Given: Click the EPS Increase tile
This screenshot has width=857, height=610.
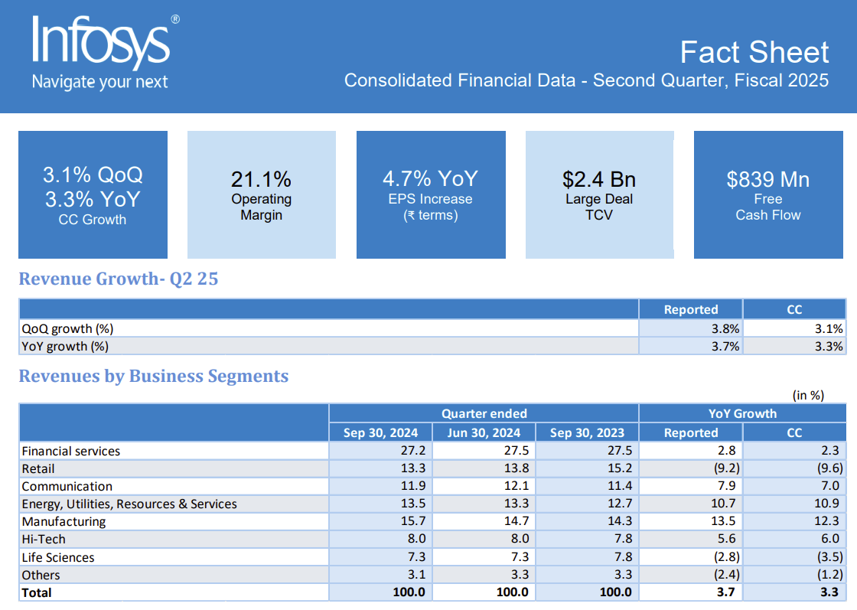Looking at the screenshot, I should tap(430, 194).
